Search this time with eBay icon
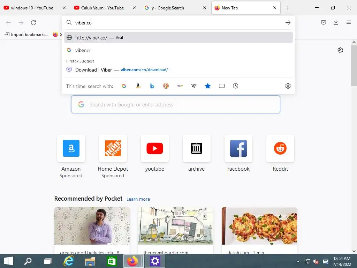Screen dimensions: 357x268 180,86
